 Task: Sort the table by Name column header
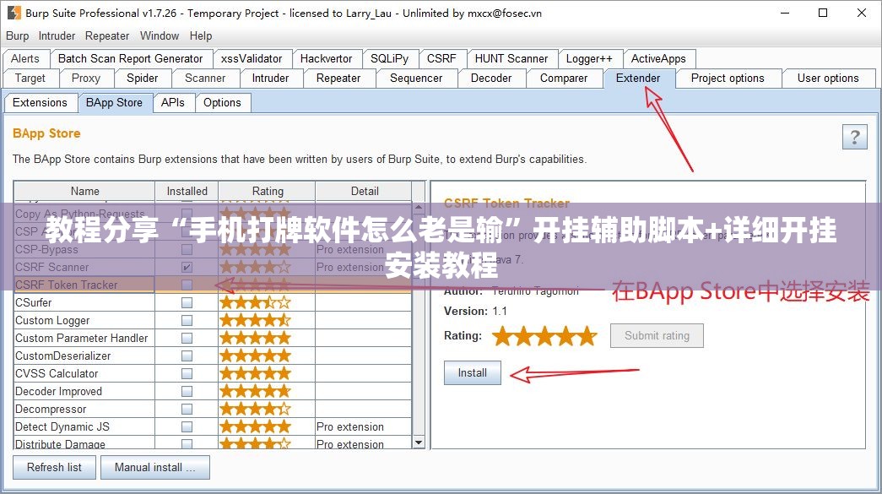(85, 192)
